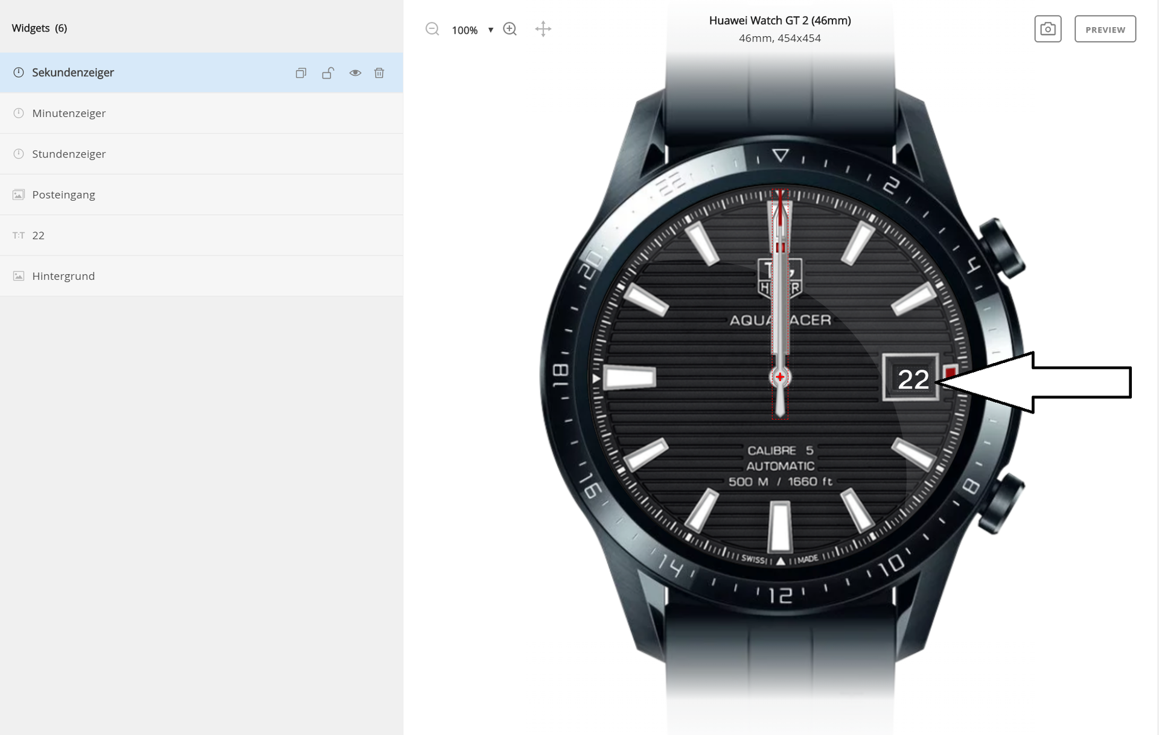Click the image icon beside Hintergrund
1159x735 pixels.
pyautogui.click(x=19, y=276)
